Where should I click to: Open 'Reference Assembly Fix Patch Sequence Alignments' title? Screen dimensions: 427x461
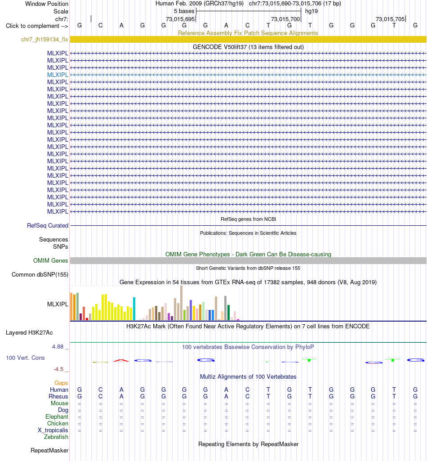pyautogui.click(x=248, y=33)
